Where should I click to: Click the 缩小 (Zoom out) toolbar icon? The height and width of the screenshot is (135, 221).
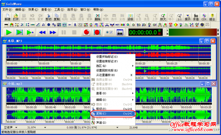point(171,17)
